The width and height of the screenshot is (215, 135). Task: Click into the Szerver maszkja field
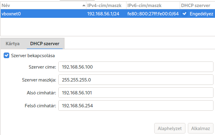136,80
